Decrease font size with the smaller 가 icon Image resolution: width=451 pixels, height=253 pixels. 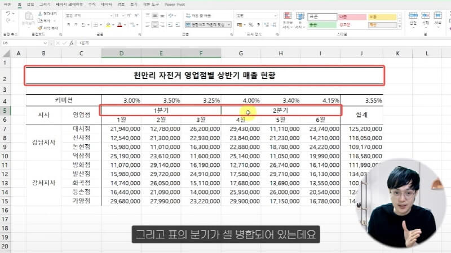pos(136,16)
